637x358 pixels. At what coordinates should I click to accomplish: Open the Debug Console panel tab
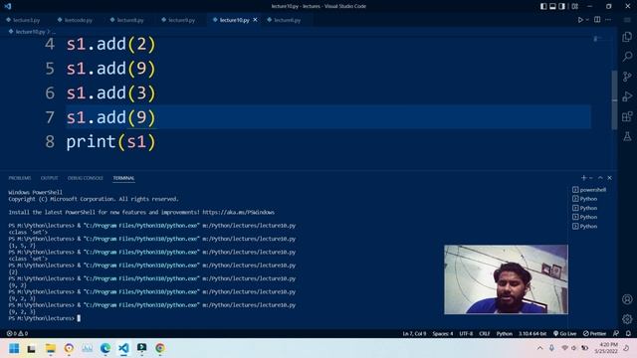[86, 178]
